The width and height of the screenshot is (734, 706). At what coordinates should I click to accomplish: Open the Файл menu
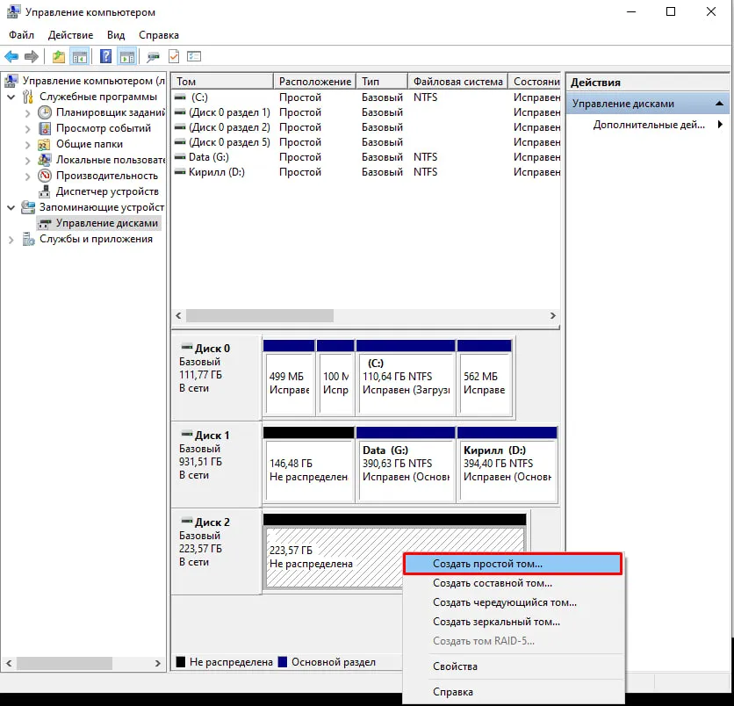21,35
